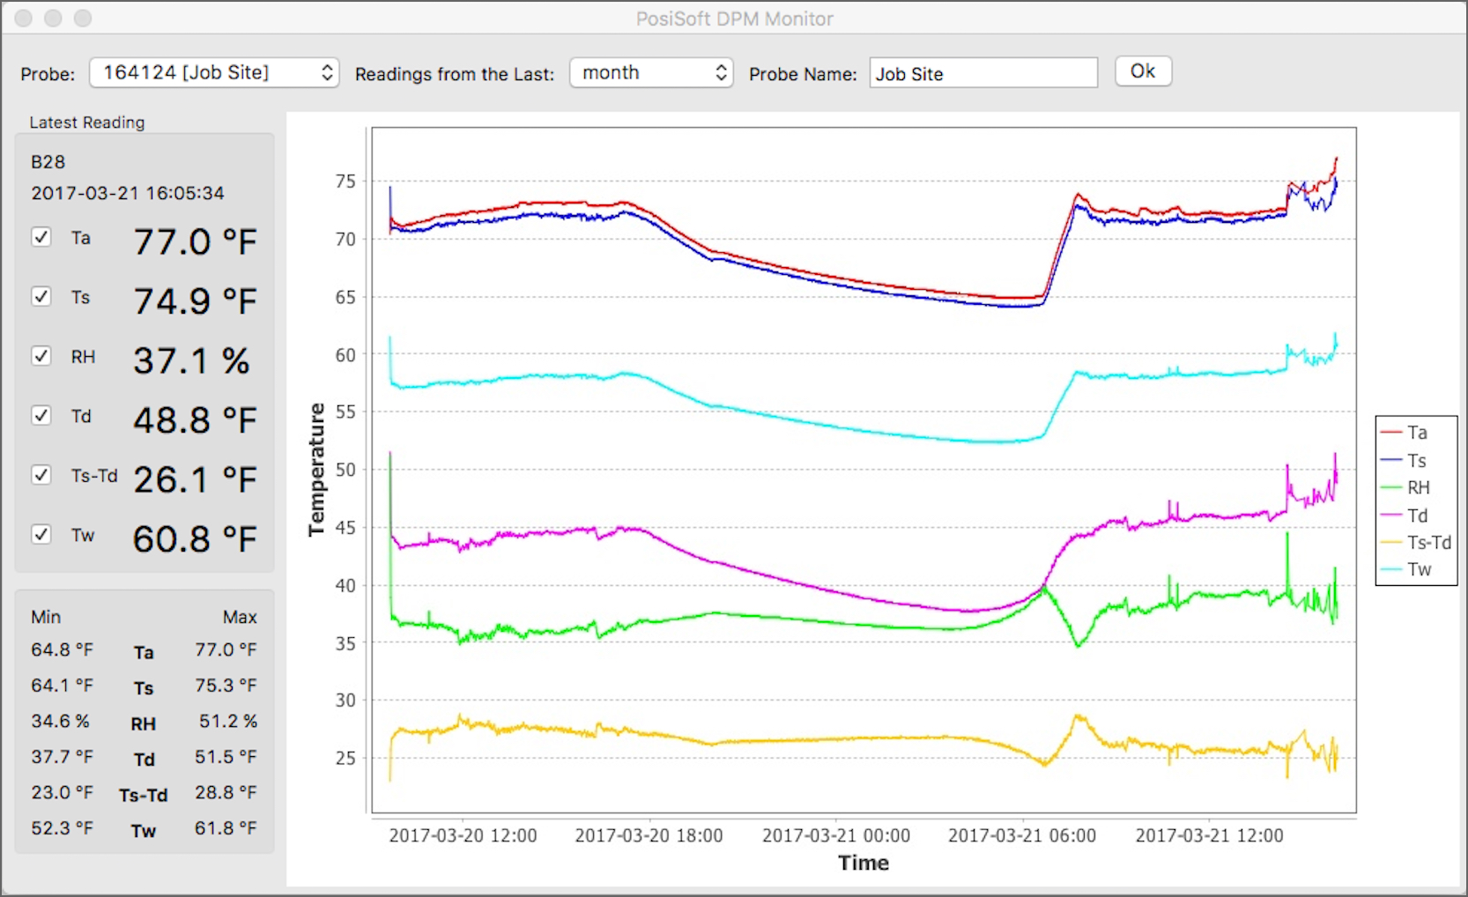The height and width of the screenshot is (897, 1468).
Task: Click the 2017-03-20 12:00 time axis label
Action: [x=463, y=835]
